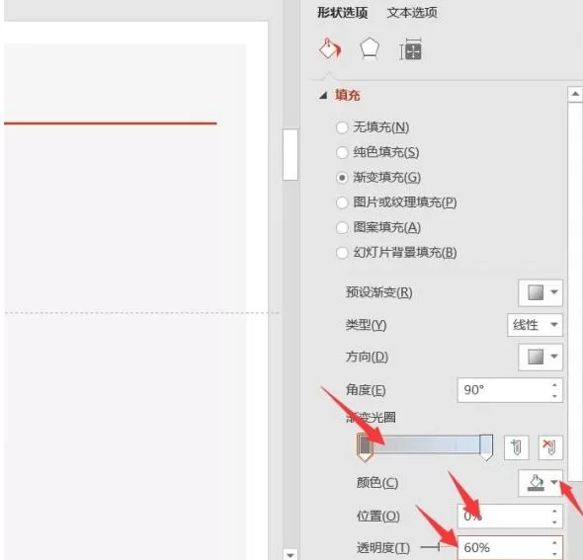The height and width of the screenshot is (560, 583).
Task: Click the slide area vertical scrollbar thumb
Action: tap(291, 155)
